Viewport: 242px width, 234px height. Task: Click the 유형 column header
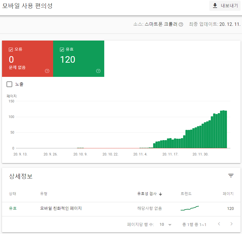(x=44, y=194)
